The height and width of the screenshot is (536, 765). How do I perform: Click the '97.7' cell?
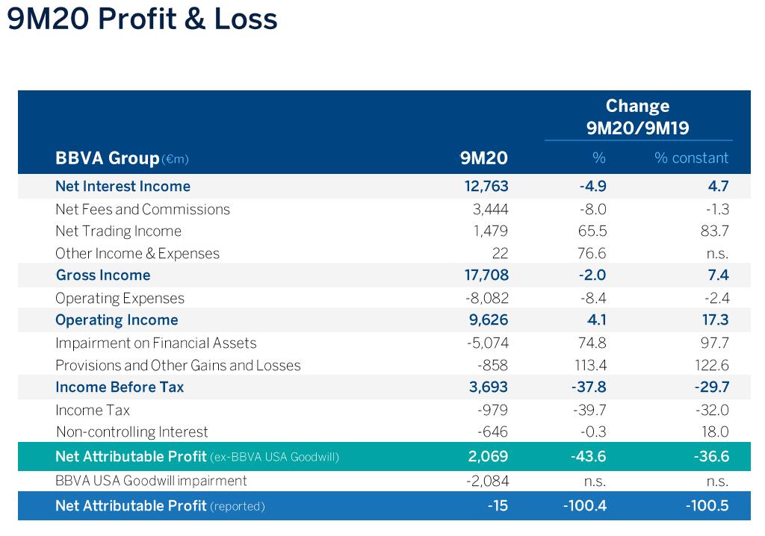715,343
